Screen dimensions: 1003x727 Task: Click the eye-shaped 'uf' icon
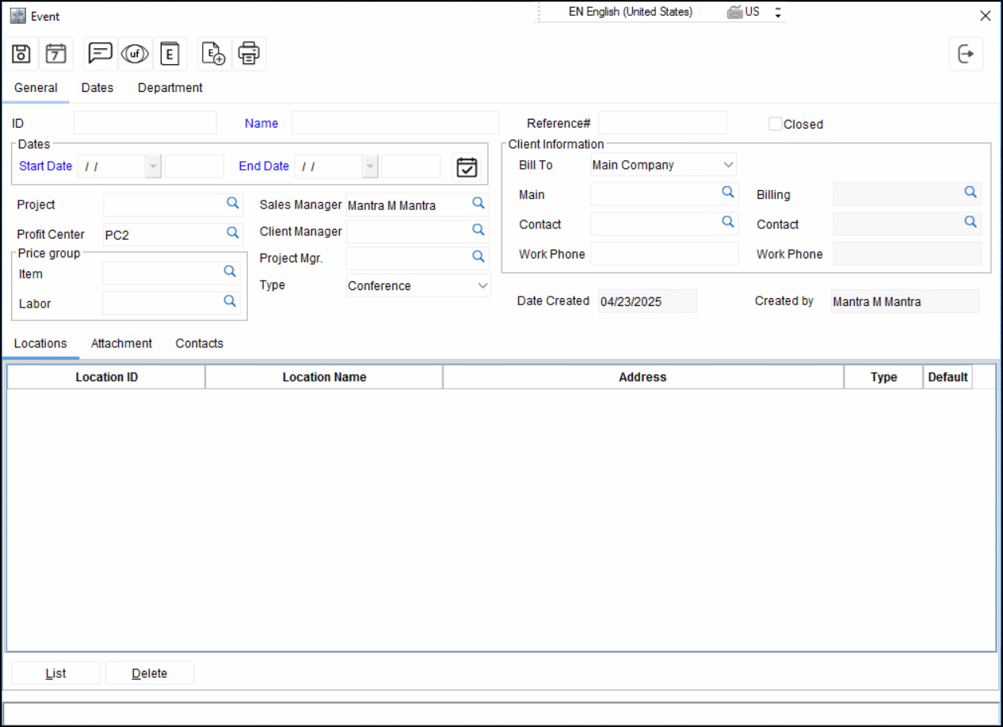pos(135,54)
